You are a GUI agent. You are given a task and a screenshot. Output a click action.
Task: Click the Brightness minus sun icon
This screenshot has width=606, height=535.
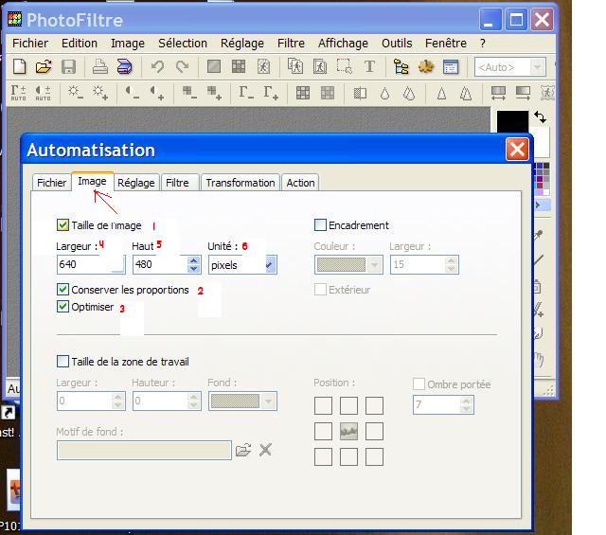coord(75,93)
